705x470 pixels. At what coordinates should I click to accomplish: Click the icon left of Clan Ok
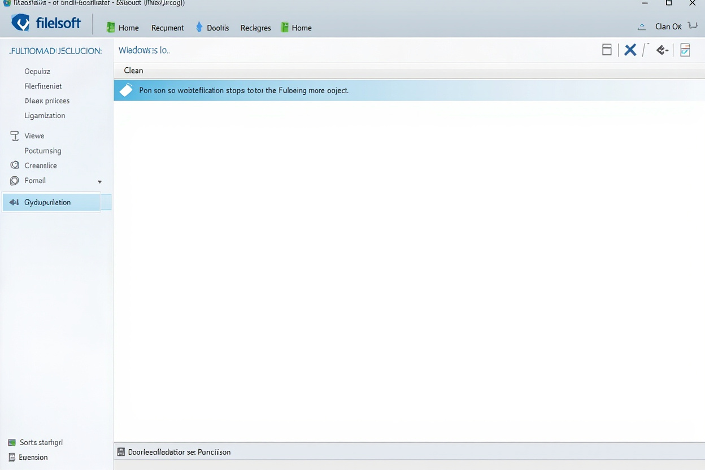[x=642, y=27]
